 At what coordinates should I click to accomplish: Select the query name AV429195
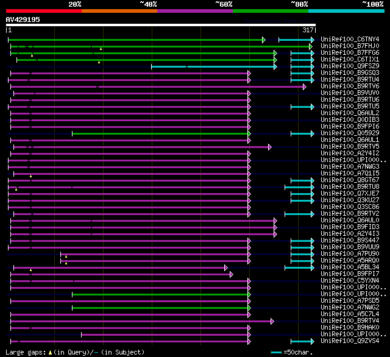(x=23, y=19)
